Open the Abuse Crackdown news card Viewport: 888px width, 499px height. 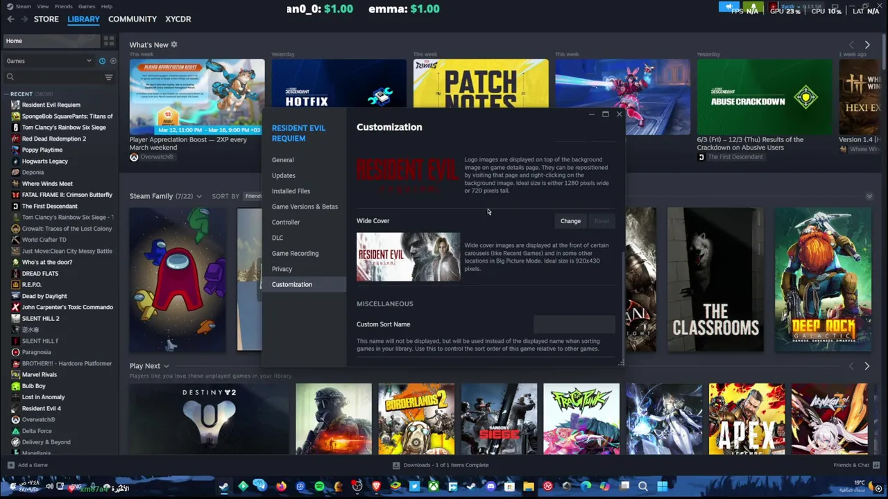(765, 97)
